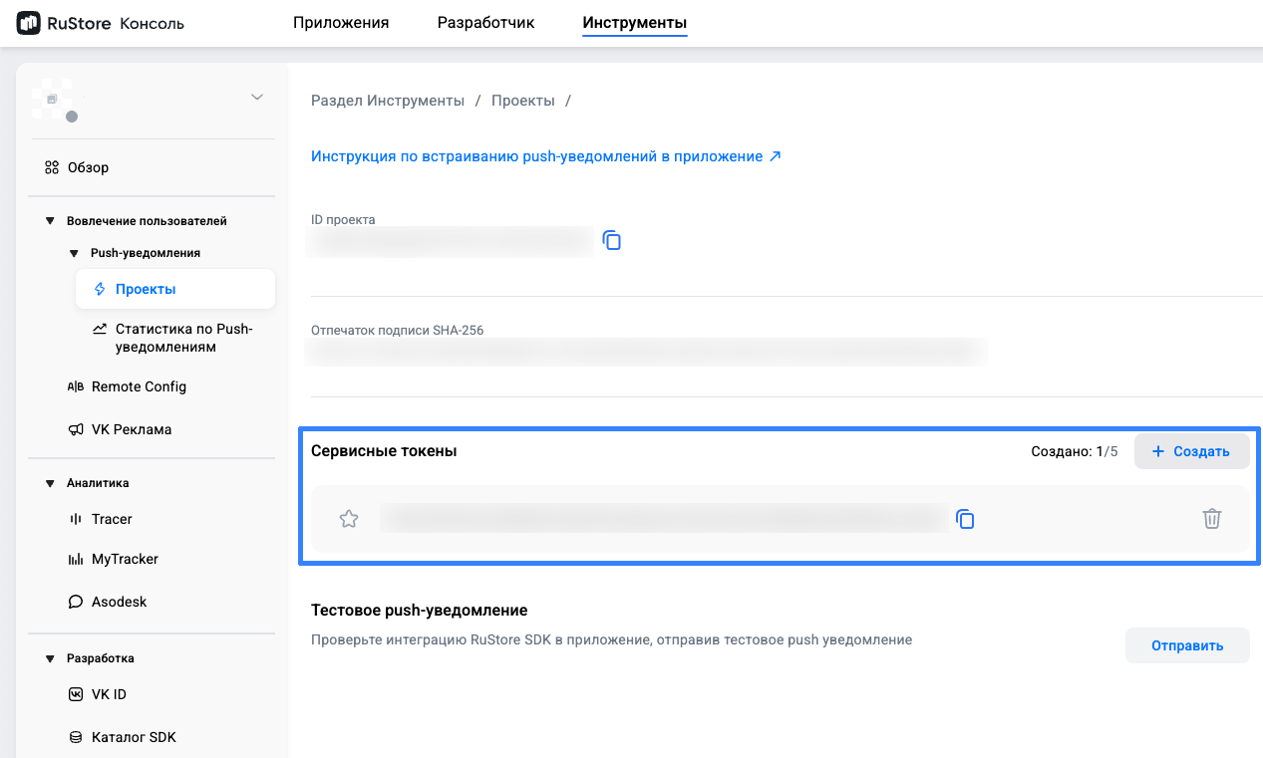
Task: Copy the project ID with copy icon
Action: pos(612,240)
